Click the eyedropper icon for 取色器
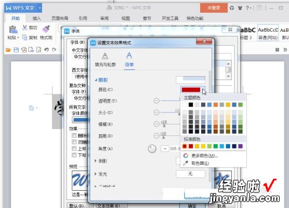The height and width of the screenshot is (208, 289). tap(186, 163)
